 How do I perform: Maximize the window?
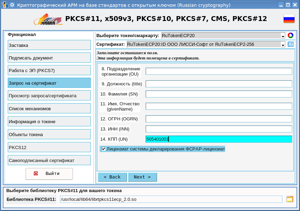pos(288,5)
